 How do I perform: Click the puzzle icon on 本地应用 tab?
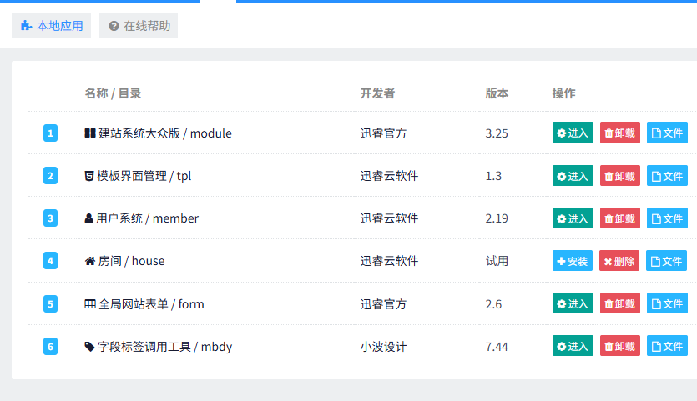(x=27, y=26)
